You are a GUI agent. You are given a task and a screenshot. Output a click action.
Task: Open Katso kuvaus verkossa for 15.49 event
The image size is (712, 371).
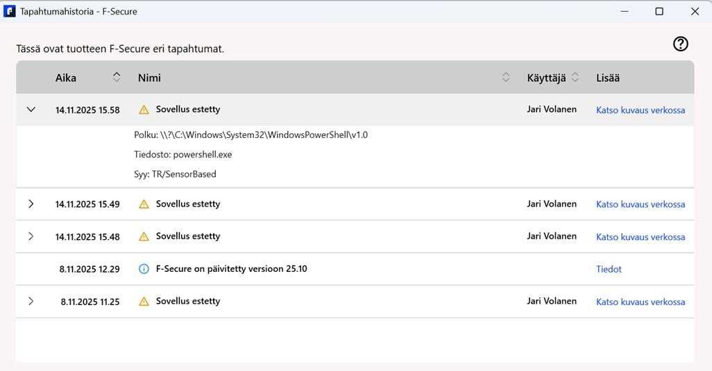[x=641, y=205]
